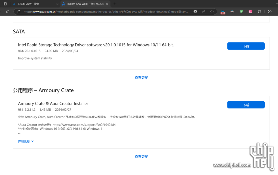This screenshot has width=278, height=175.
Task: Select the 公用程序 – Armoury Crate heading
Action: coord(43,90)
